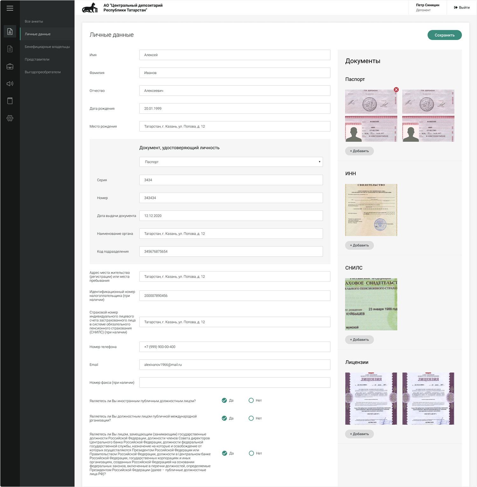Open the hamburger menu icon
The image size is (477, 487).
click(x=10, y=8)
